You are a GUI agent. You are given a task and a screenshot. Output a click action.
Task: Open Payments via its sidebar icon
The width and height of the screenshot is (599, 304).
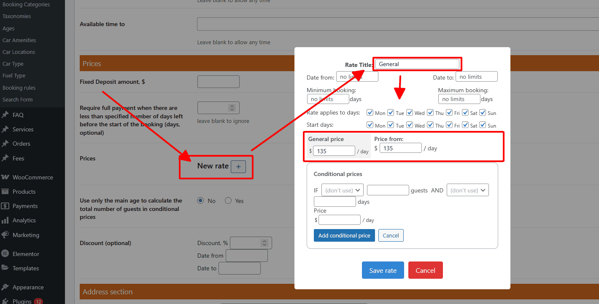[x=5, y=206]
